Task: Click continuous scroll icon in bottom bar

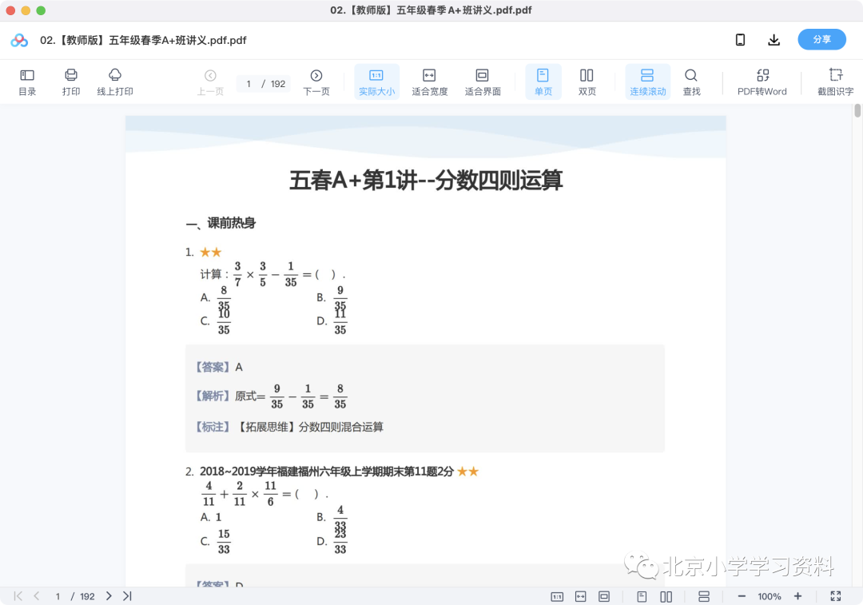Action: 704,597
